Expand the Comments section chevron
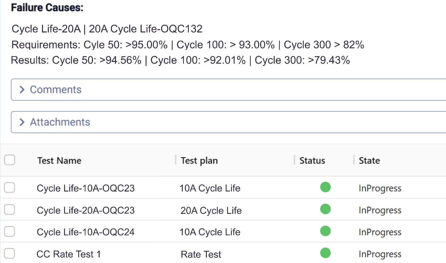The height and width of the screenshot is (263, 446). 22,90
